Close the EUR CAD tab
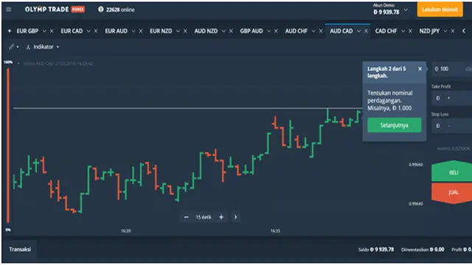 click(96, 31)
